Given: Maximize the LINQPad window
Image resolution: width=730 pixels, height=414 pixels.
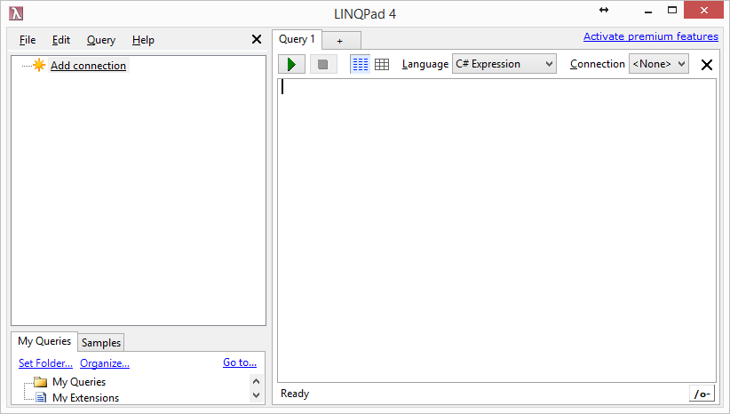Looking at the screenshot, I should 671,10.
